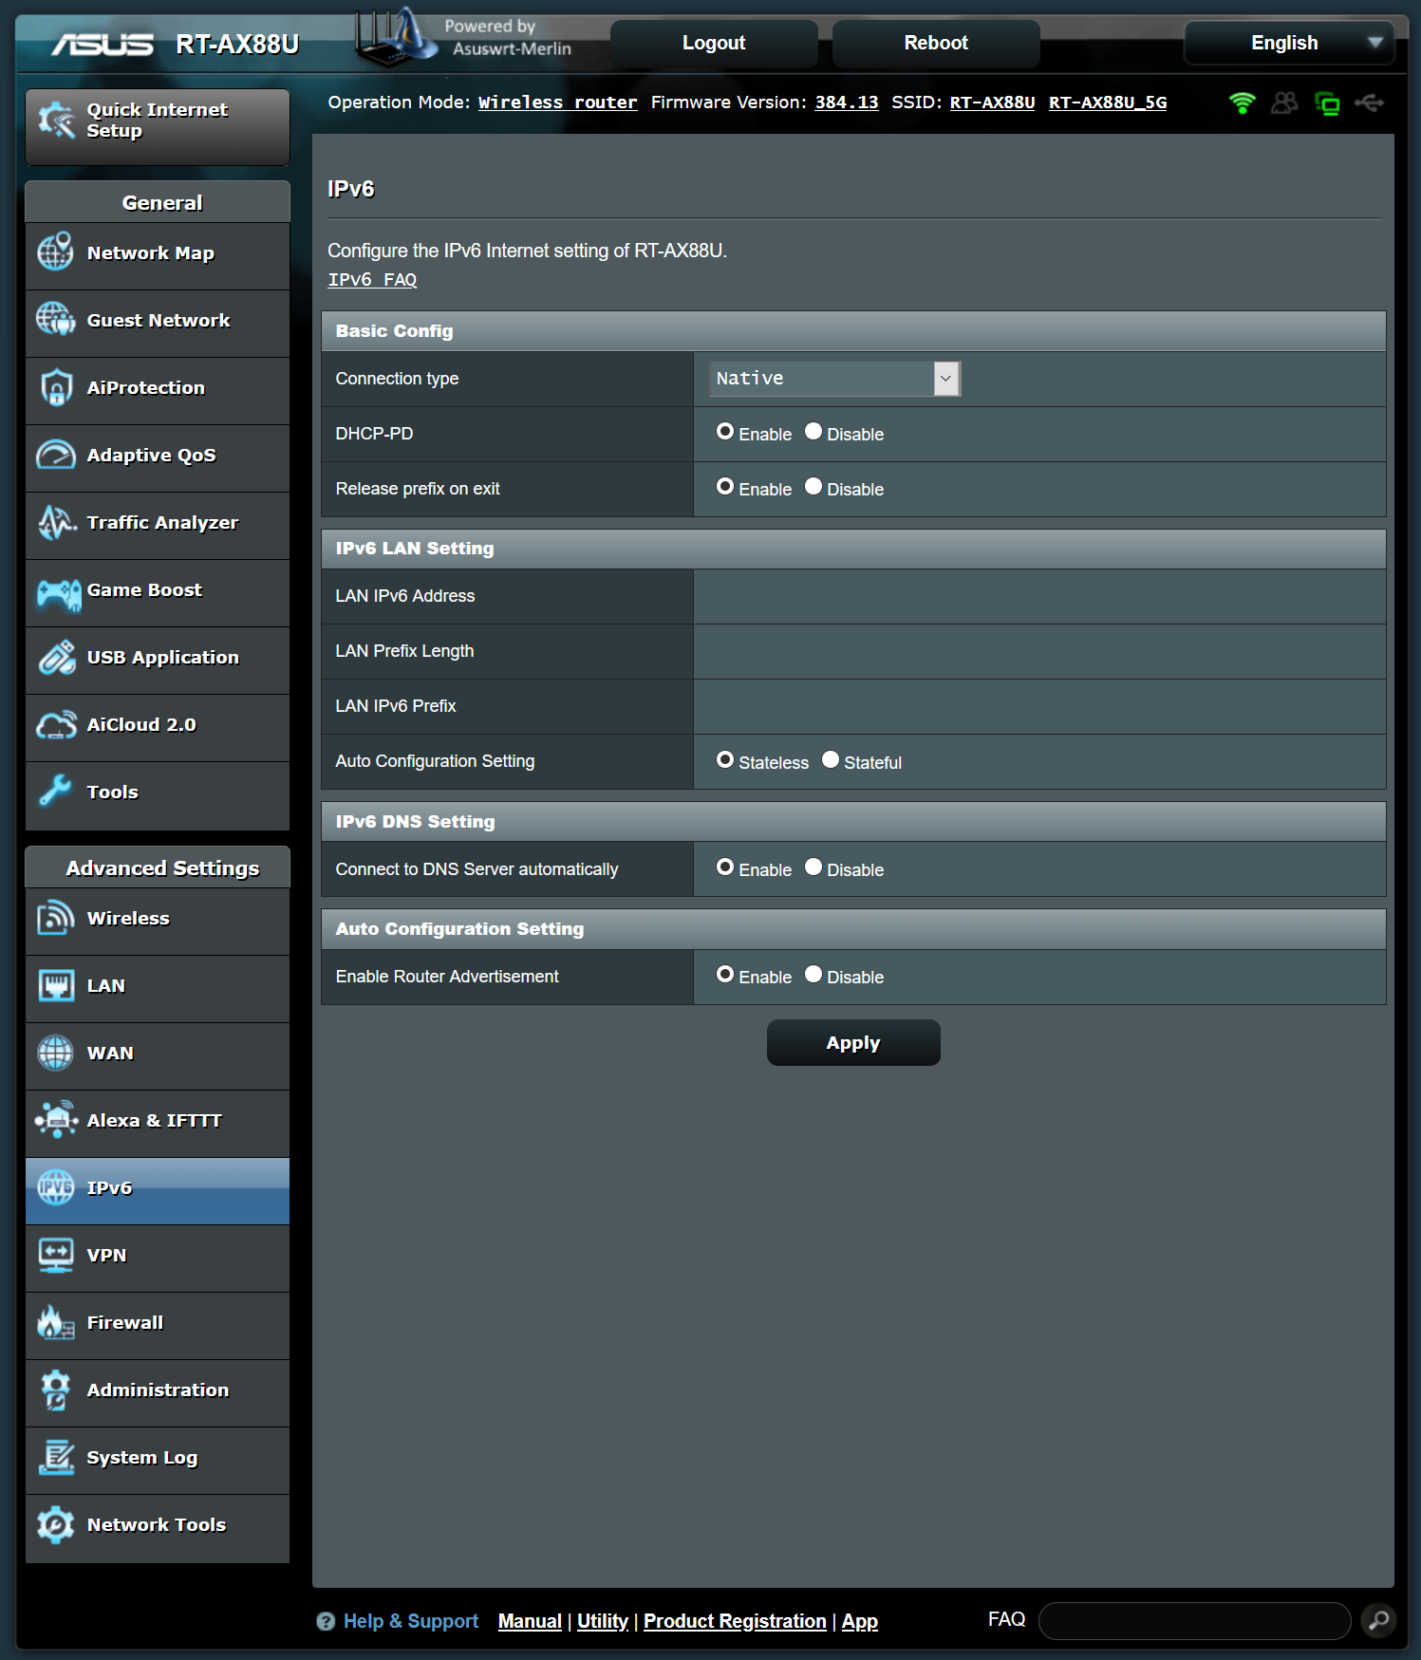The width and height of the screenshot is (1421, 1660).
Task: Click the WAN globe icon
Action: point(56,1053)
